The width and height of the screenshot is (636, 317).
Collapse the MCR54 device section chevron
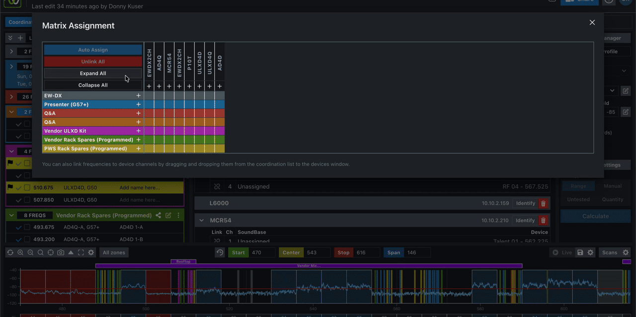point(201,220)
